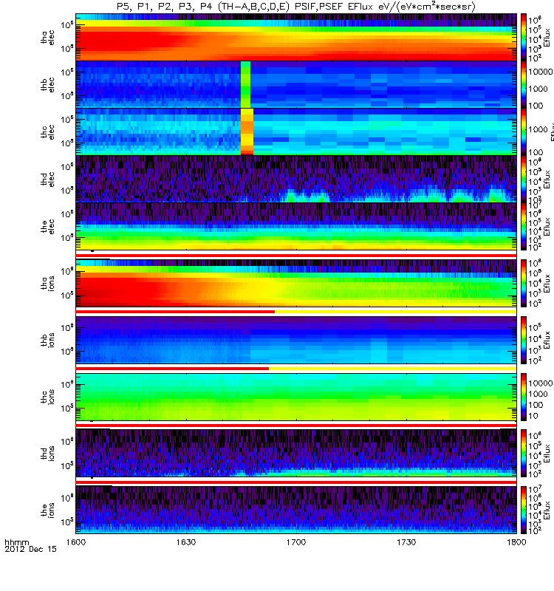This screenshot has height=591, width=554.
Task: Select the 1730 time tick label
Action: (406, 542)
